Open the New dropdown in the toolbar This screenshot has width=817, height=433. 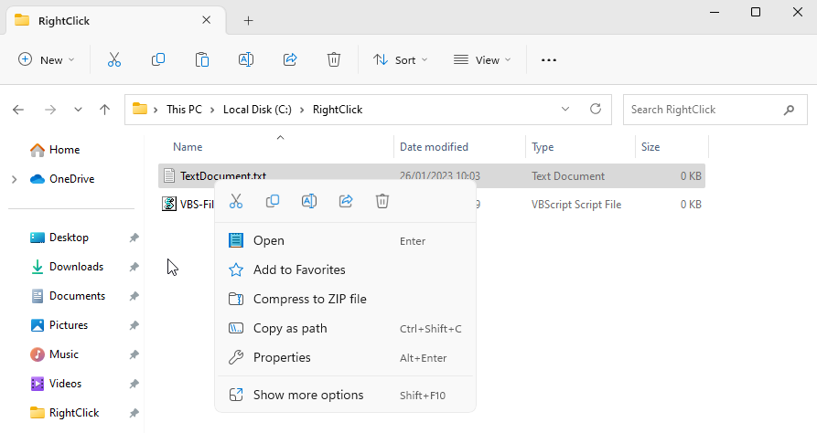tap(47, 60)
